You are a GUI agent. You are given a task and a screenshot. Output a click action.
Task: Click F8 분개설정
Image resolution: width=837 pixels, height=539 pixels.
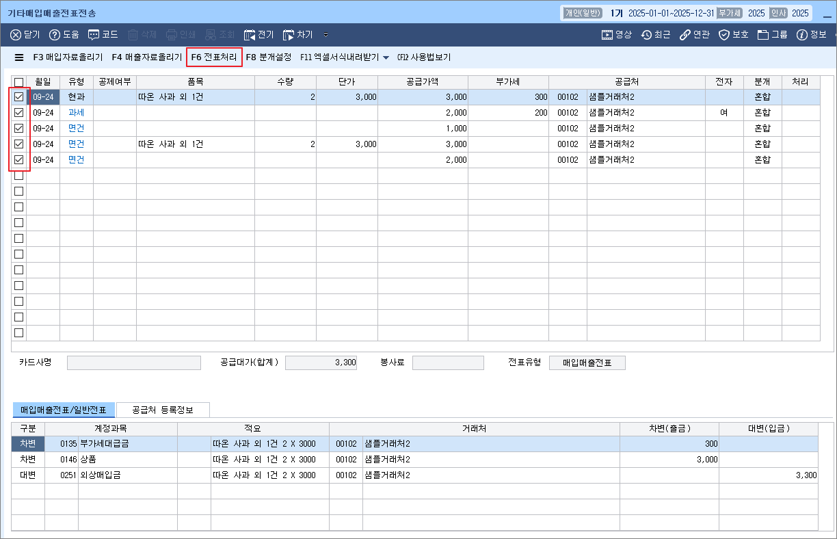pyautogui.click(x=269, y=57)
